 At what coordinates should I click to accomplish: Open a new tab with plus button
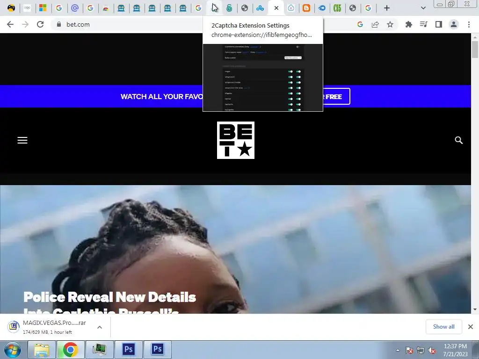(387, 8)
